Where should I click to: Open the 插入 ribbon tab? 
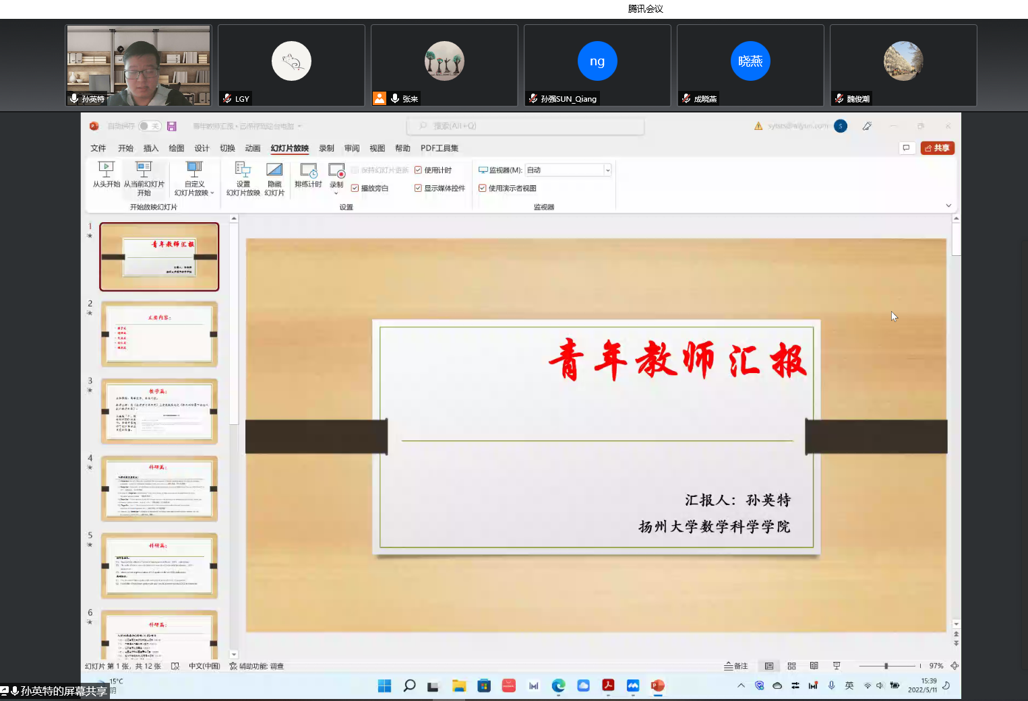[x=151, y=148]
